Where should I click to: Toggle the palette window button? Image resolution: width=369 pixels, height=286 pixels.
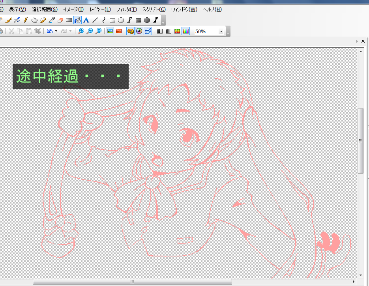coord(130,31)
